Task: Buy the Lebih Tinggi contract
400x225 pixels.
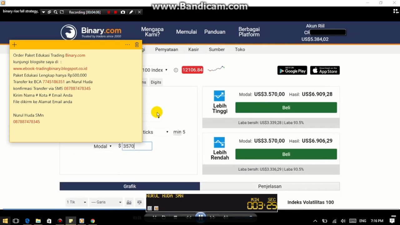Action: coord(286,107)
